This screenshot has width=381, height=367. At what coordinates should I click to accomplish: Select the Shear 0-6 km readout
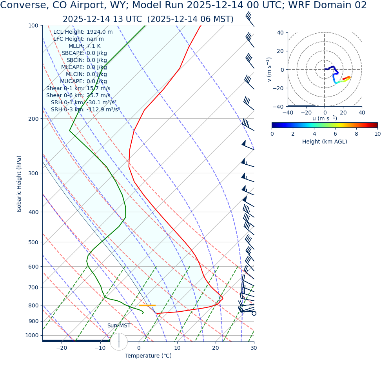click(78, 96)
